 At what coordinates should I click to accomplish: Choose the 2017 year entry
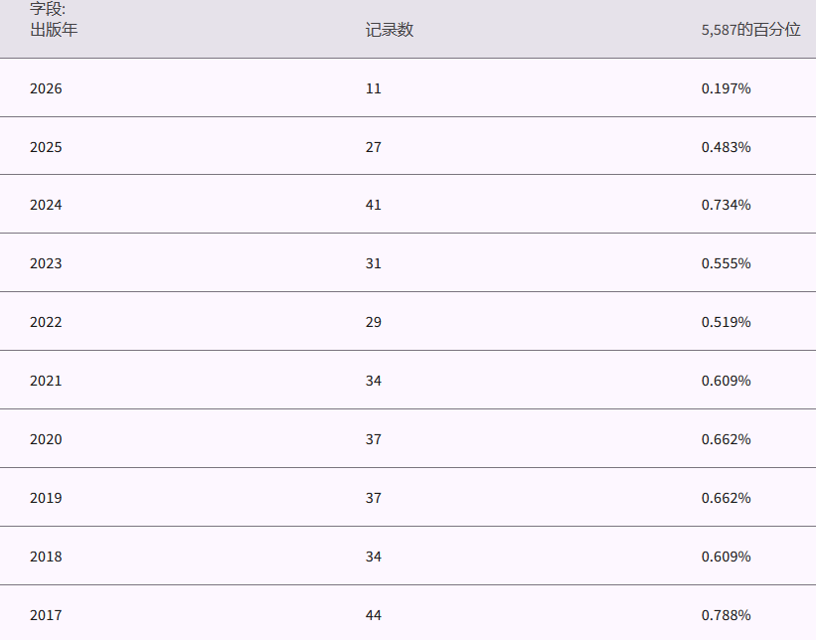click(46, 615)
